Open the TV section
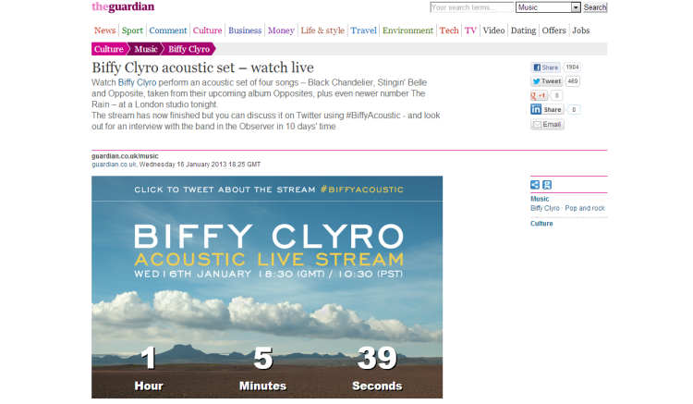This screenshot has width=693, height=404. (470, 31)
